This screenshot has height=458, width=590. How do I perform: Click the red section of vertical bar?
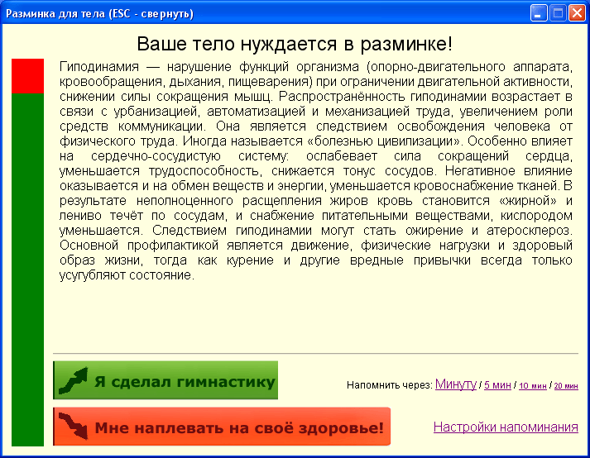coord(27,76)
